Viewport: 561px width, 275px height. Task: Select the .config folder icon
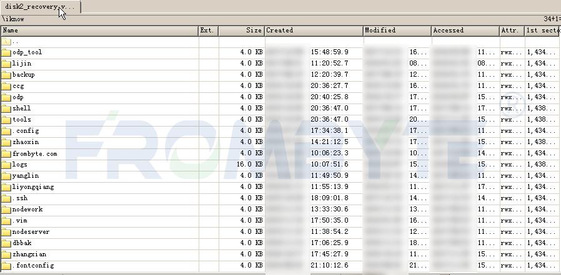[x=6, y=131]
